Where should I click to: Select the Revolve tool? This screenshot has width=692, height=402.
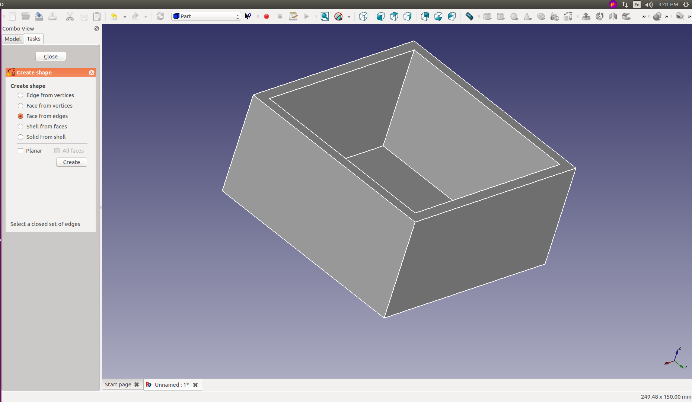[x=600, y=16]
